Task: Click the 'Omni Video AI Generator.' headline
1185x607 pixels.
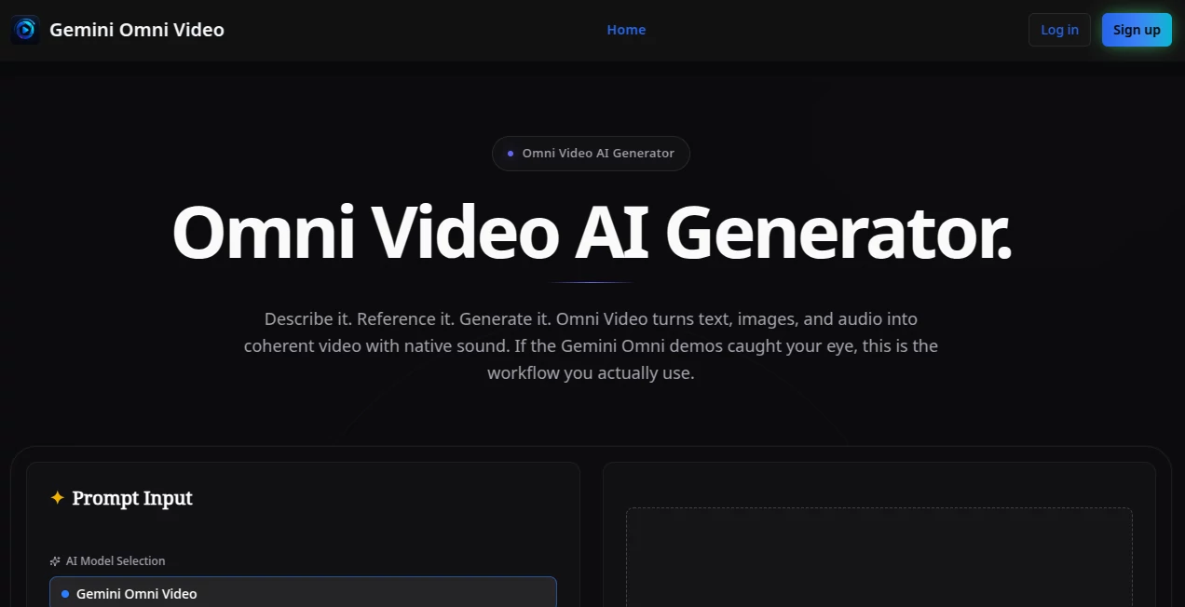Action: tap(592, 233)
